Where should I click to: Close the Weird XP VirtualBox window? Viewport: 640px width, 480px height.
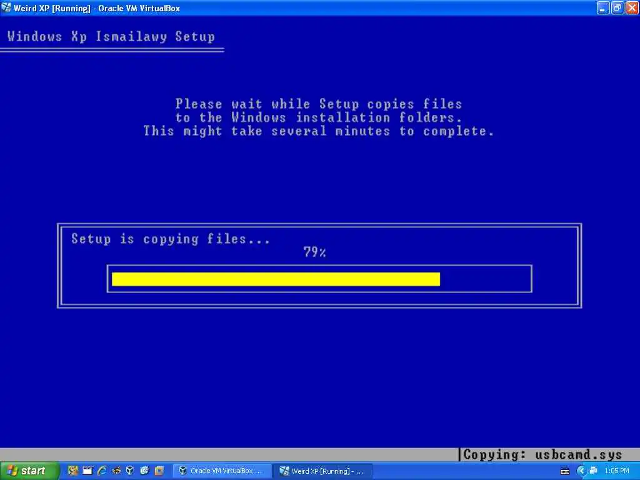tap(632, 7)
